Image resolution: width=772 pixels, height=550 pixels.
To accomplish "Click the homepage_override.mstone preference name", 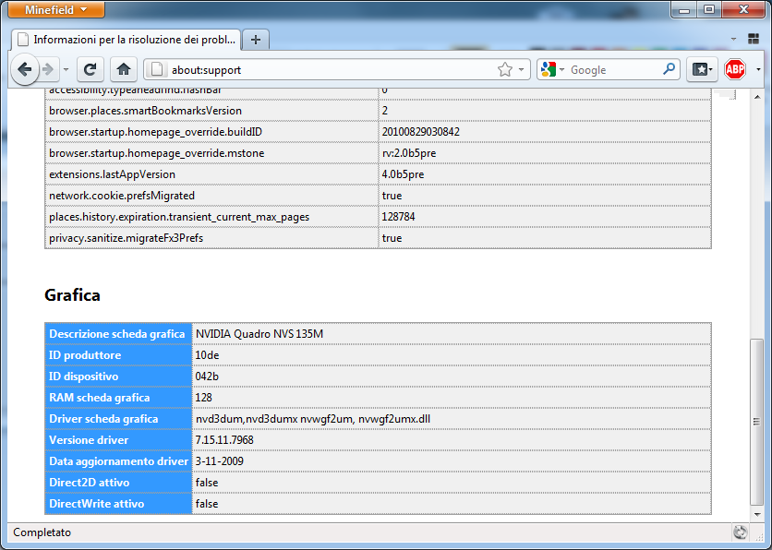I will (157, 153).
